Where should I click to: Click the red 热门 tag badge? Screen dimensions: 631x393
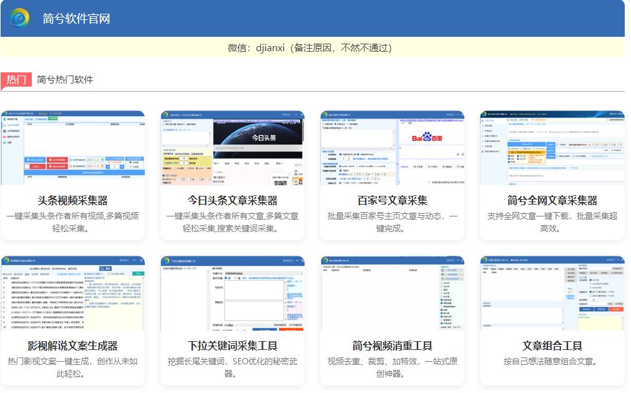(x=16, y=80)
